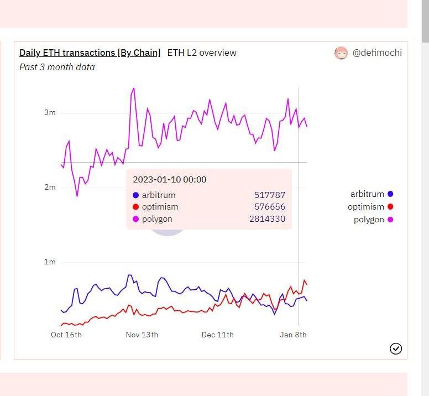Click the circled checkmark status icon

point(396,348)
